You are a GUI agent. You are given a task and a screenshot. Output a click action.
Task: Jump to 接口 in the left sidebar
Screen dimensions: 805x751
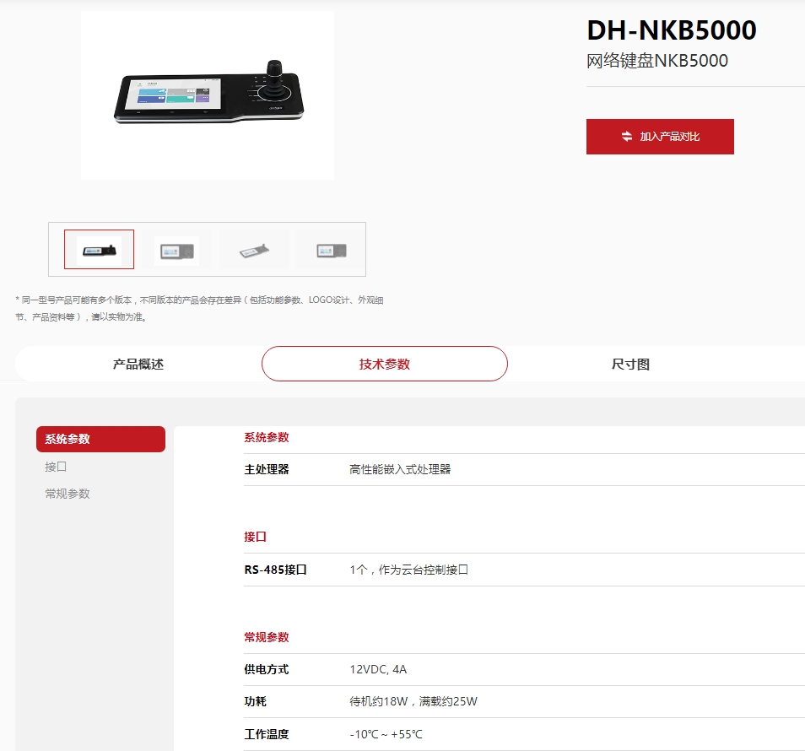56,467
